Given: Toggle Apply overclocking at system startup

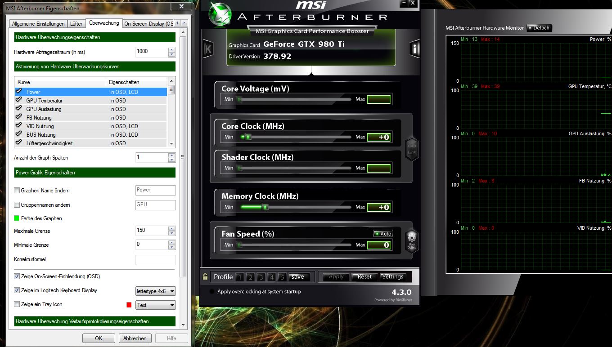Looking at the screenshot, I should pos(212,291).
